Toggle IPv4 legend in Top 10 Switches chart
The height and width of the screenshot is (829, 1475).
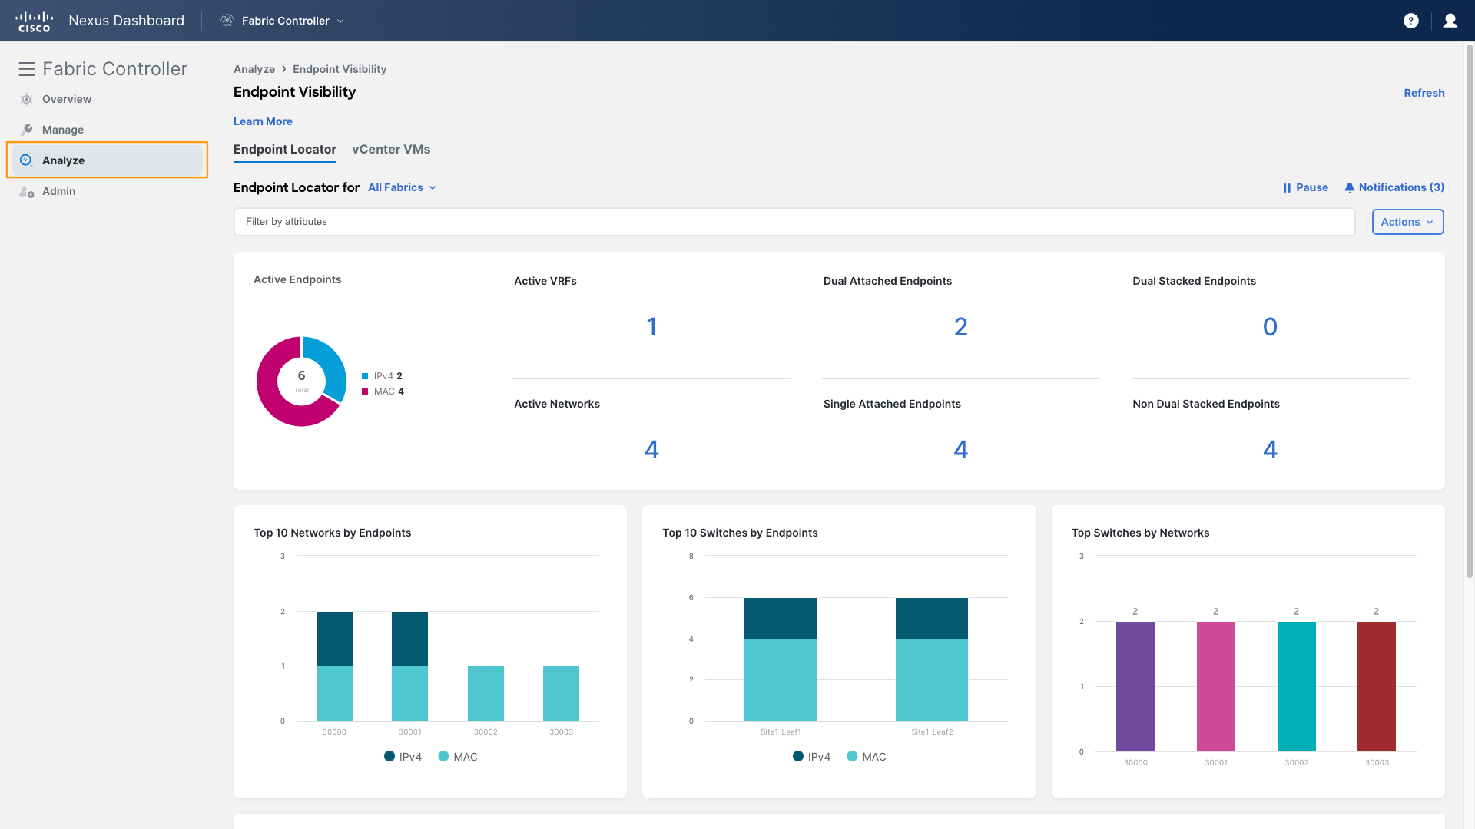tap(811, 757)
